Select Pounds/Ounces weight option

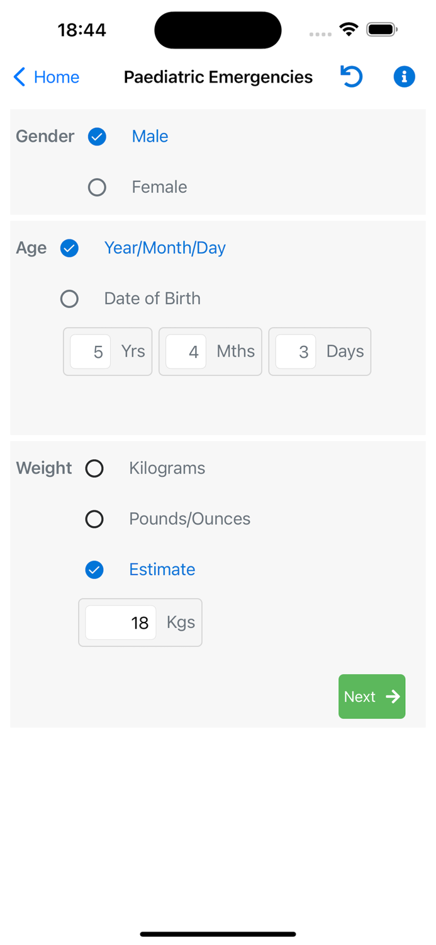[94, 519]
